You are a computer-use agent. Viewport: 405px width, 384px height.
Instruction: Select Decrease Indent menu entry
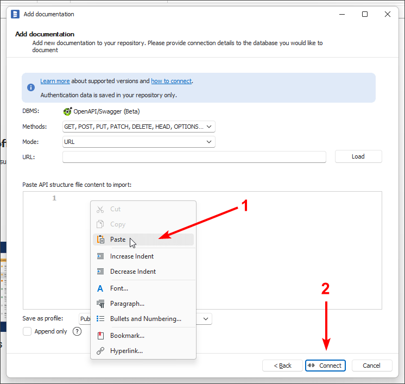(x=143, y=272)
